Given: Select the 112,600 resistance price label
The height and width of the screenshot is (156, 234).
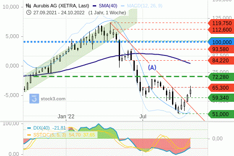Looking at the screenshot, I should tap(221, 30).
